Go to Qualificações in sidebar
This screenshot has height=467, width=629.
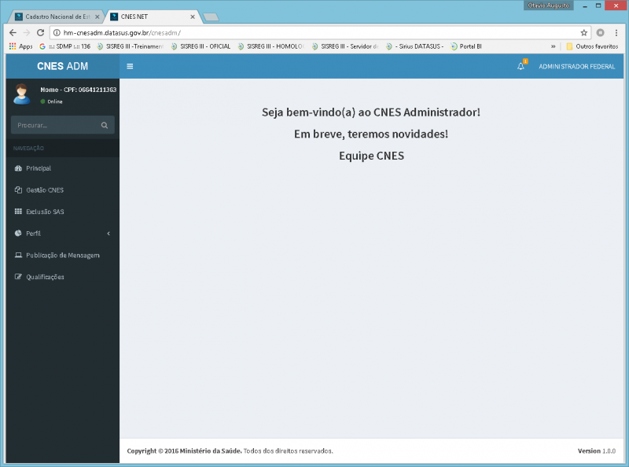(x=45, y=277)
